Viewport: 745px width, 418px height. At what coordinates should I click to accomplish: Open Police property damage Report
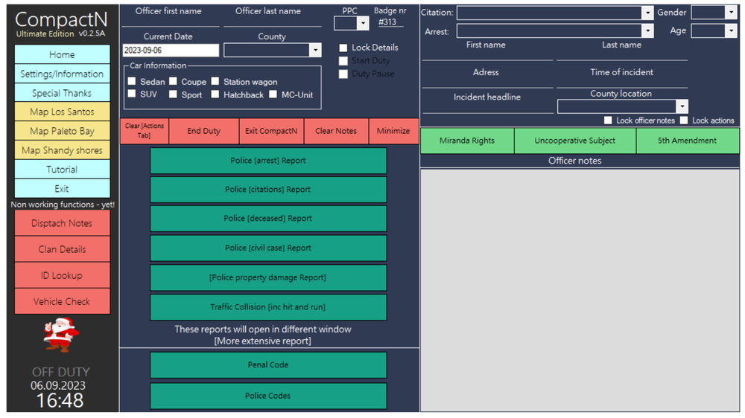[268, 277]
